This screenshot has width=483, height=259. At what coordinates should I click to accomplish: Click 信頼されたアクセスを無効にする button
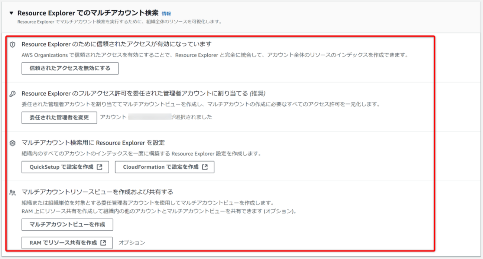[70, 68]
